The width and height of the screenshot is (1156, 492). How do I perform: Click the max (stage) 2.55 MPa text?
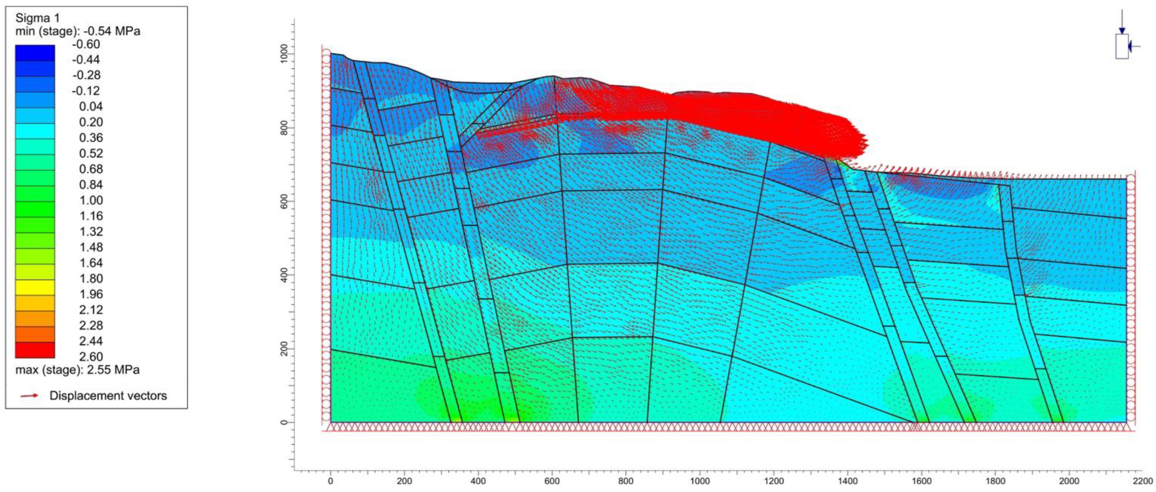77,370
